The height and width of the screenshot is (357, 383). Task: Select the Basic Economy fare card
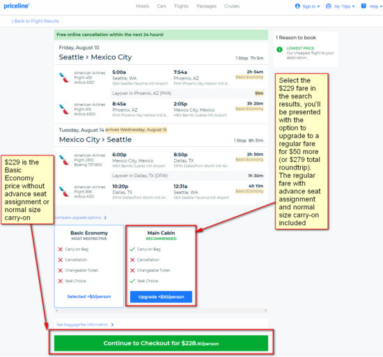click(89, 266)
